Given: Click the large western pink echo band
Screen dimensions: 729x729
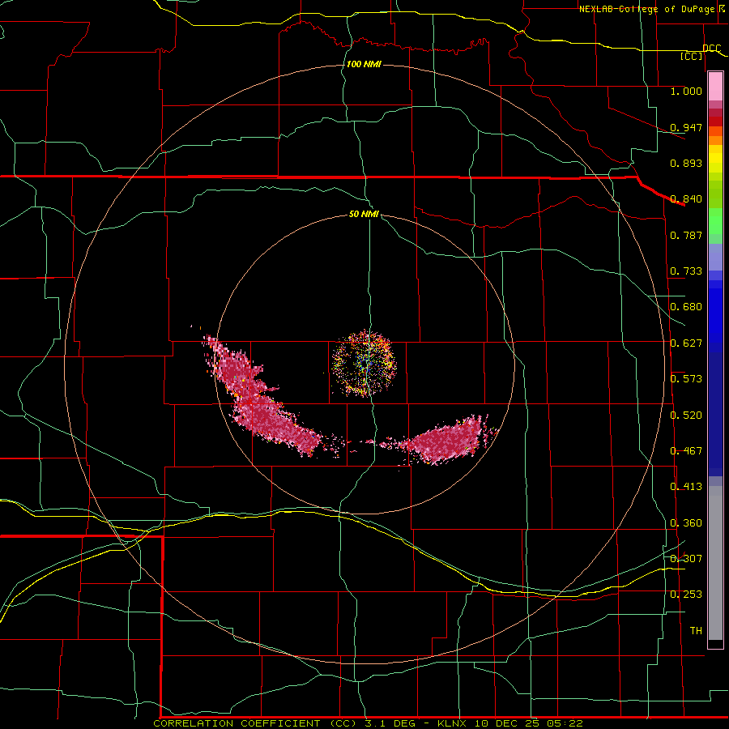Looking at the screenshot, I should point(262,401).
